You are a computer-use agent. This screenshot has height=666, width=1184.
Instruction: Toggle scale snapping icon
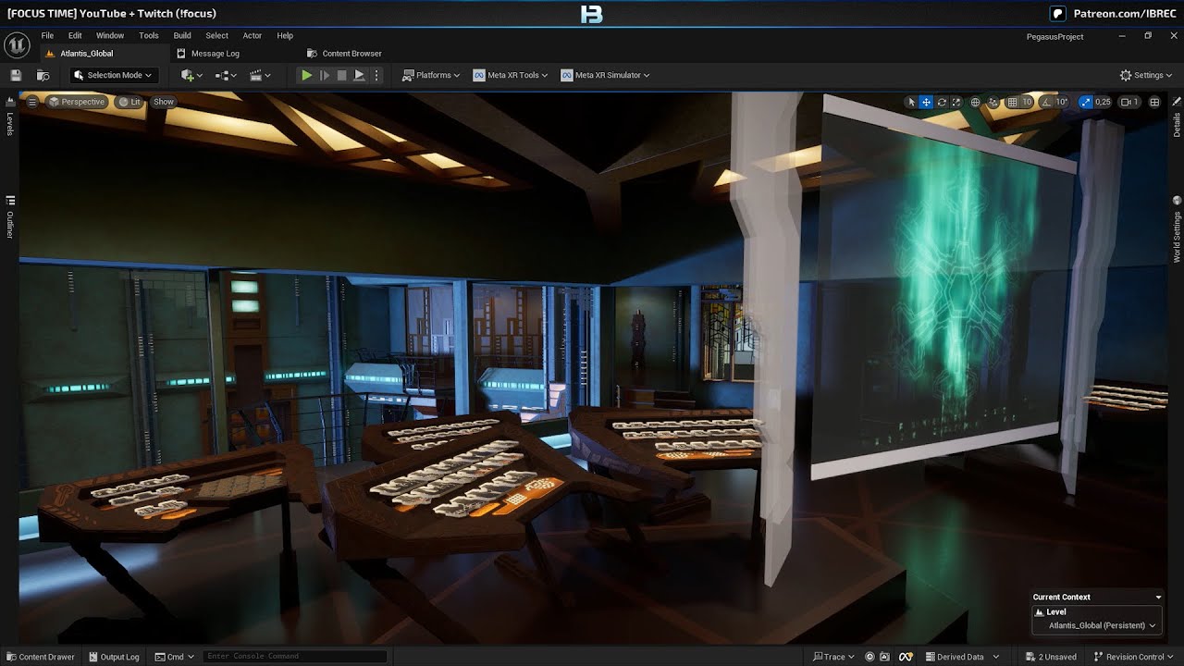[1085, 102]
